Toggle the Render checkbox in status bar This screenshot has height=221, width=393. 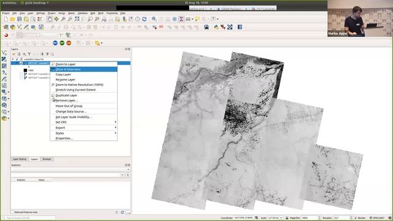pos(356,218)
